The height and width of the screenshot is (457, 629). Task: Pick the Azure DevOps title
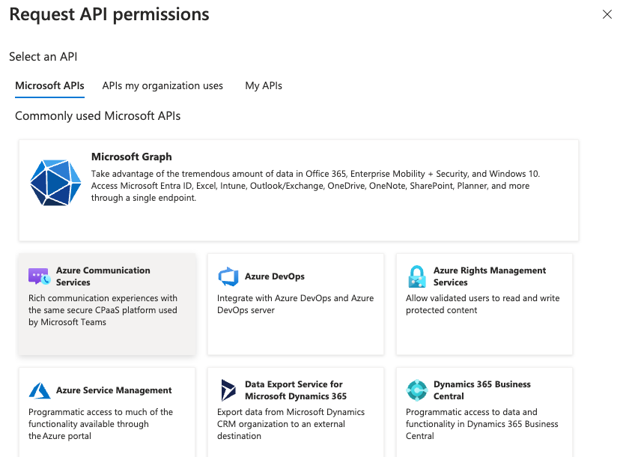point(275,276)
